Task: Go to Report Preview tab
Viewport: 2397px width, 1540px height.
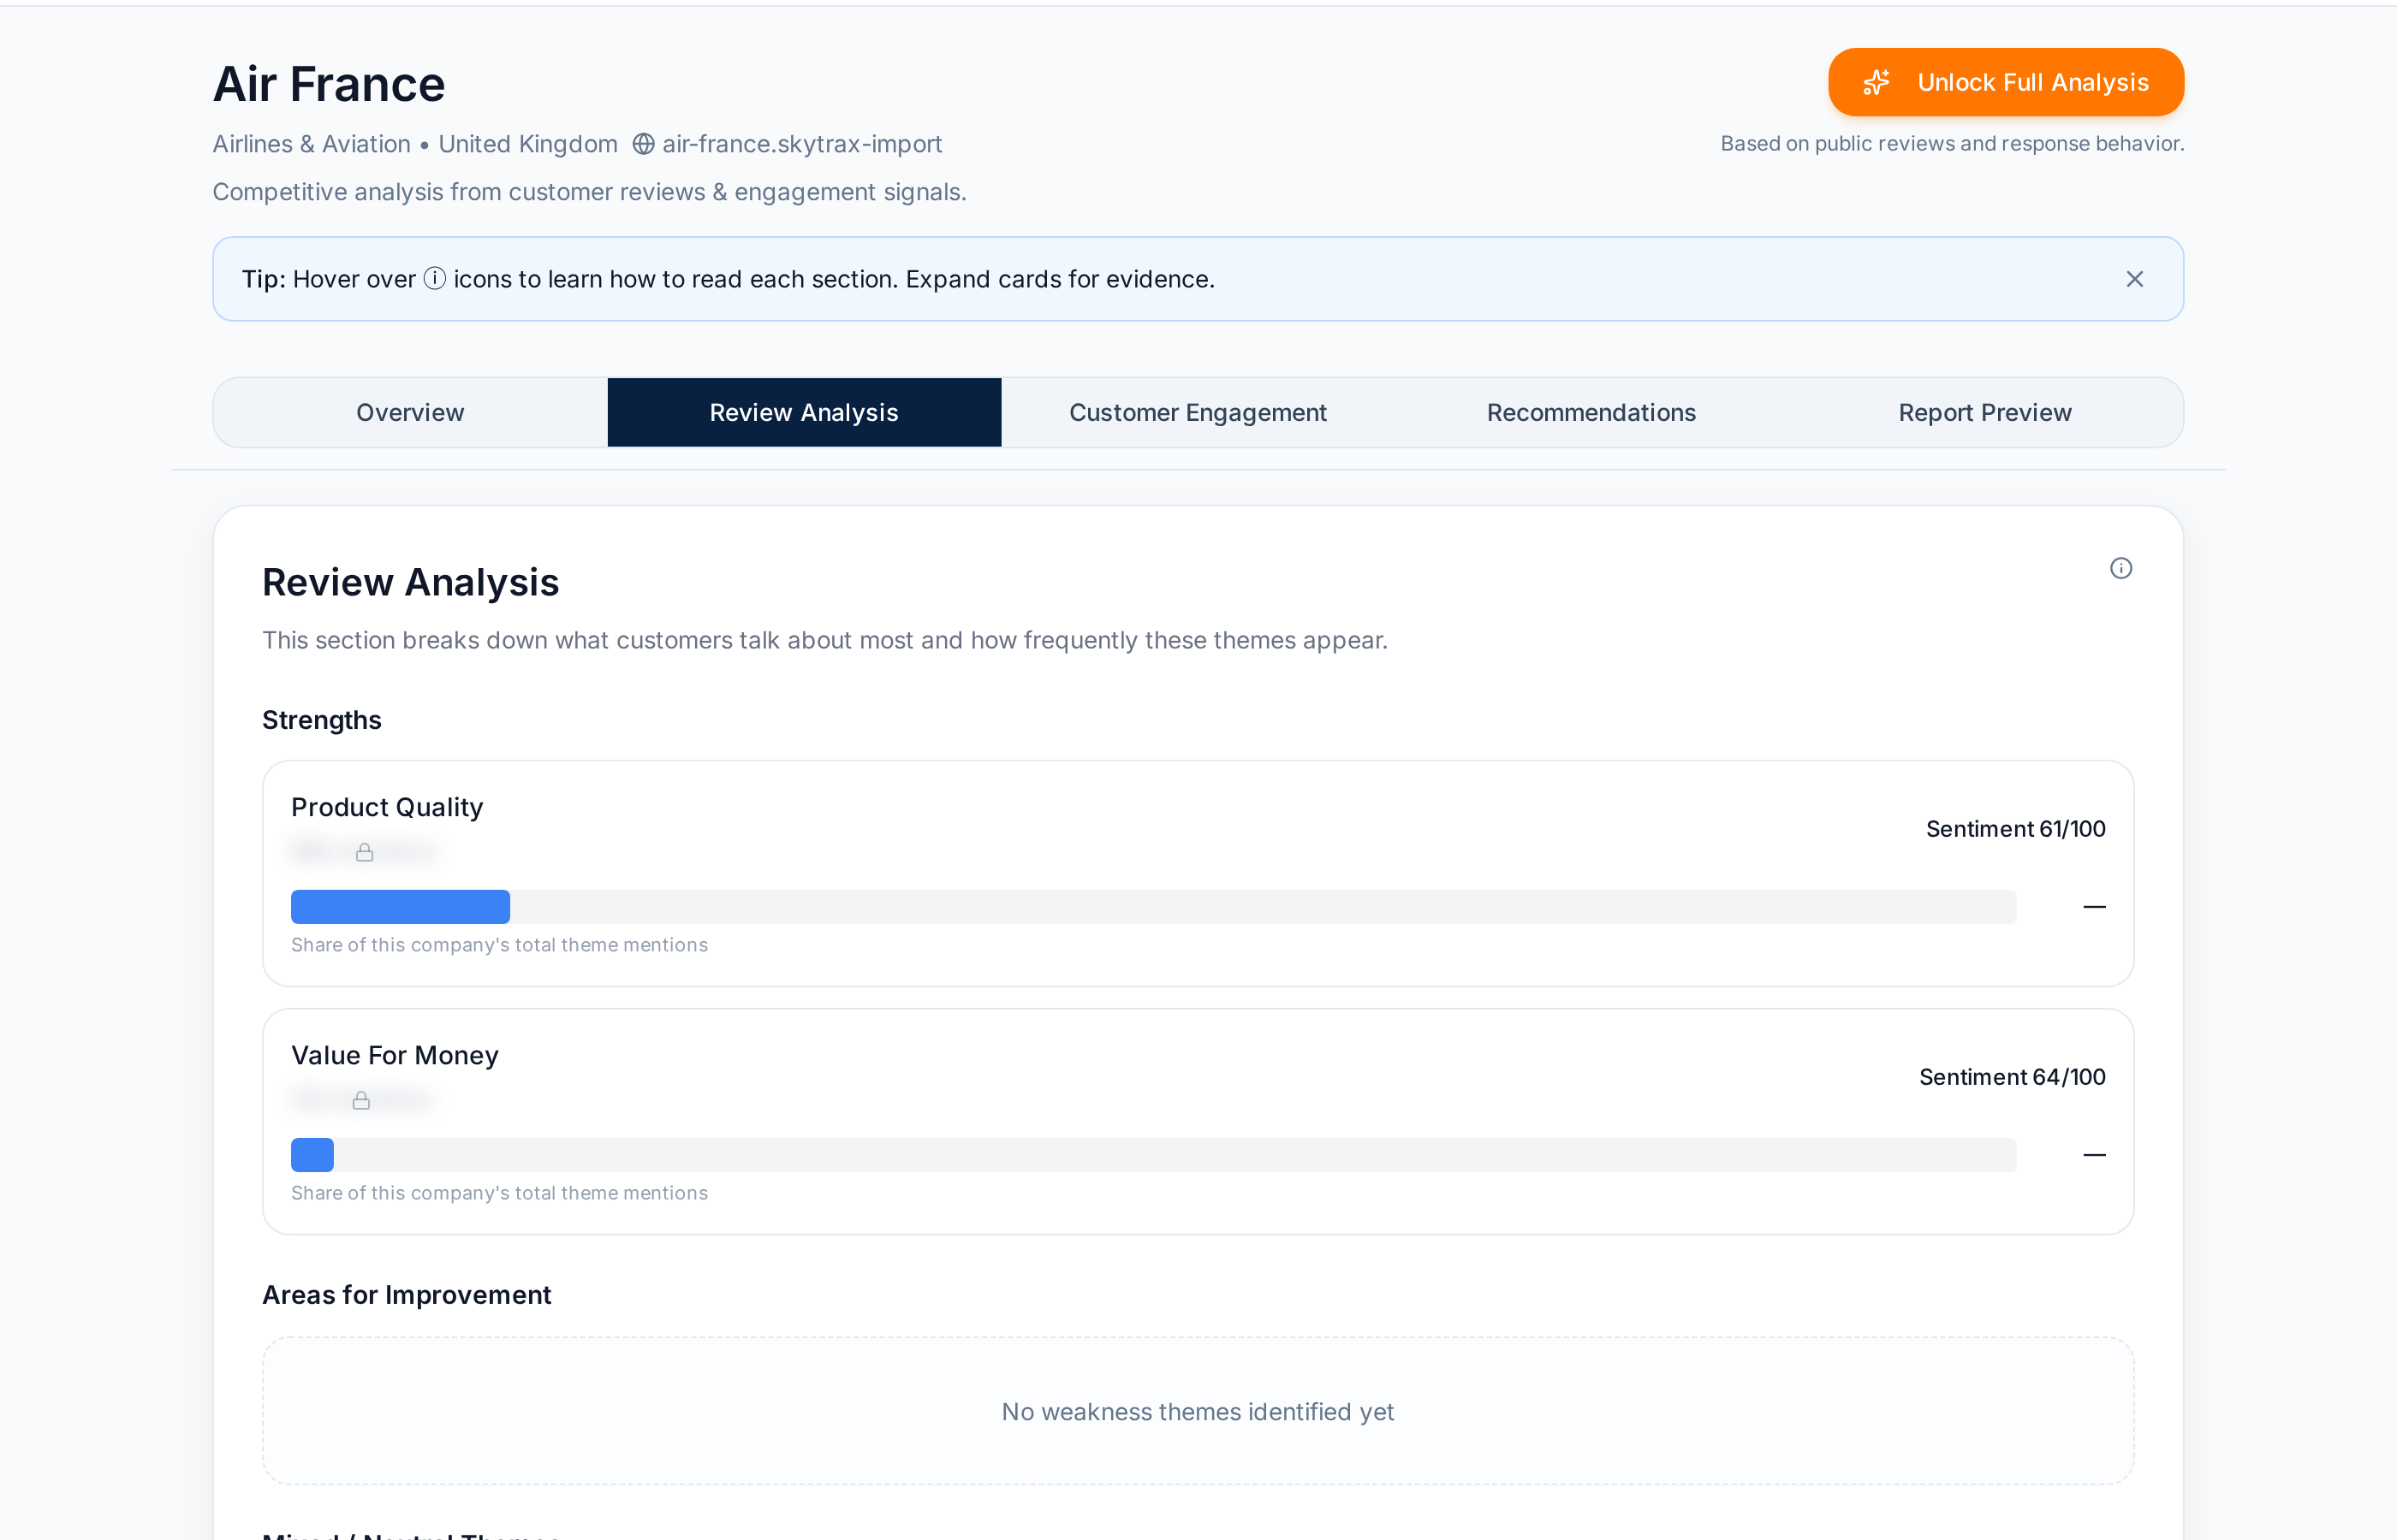Action: (1985, 412)
